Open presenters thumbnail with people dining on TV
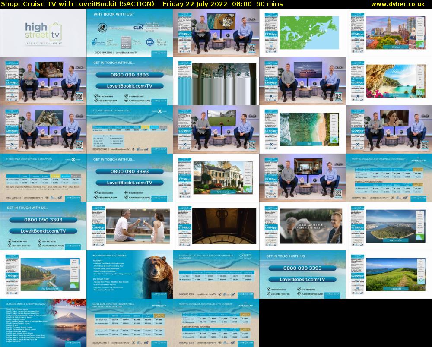This screenshot has height=347, width=432. [43, 81]
